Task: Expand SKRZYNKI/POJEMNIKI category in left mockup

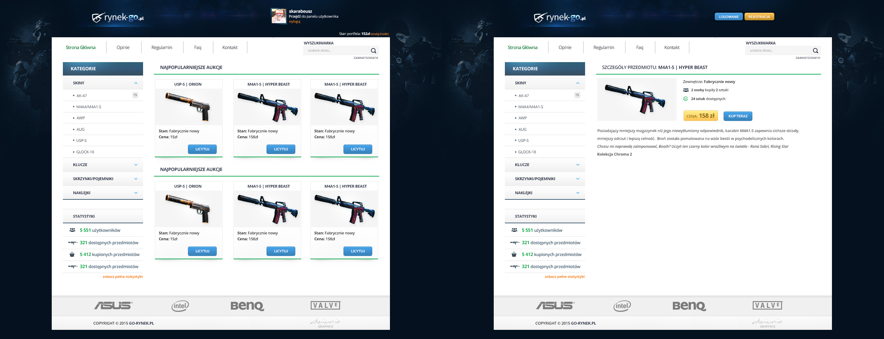Action: (136, 179)
